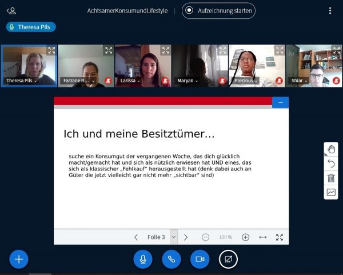This screenshot has width=343, height=275.
Task: Zoom in on the presentation slide
Action: [x=245, y=237]
